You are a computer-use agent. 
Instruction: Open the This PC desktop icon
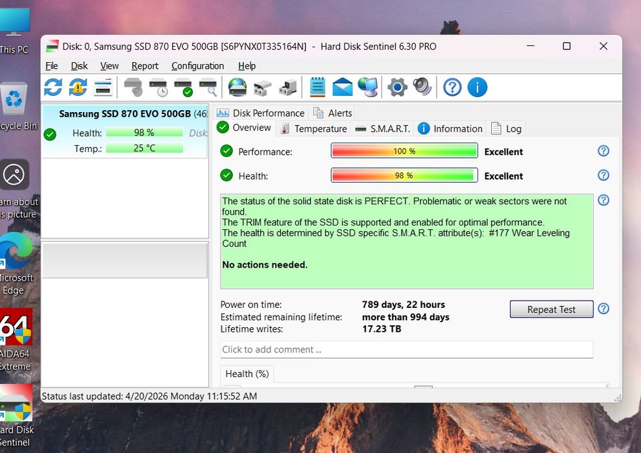point(14,32)
